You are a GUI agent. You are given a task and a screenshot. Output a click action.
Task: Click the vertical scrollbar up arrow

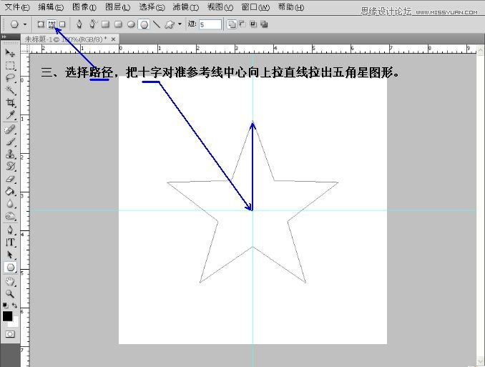click(481, 49)
